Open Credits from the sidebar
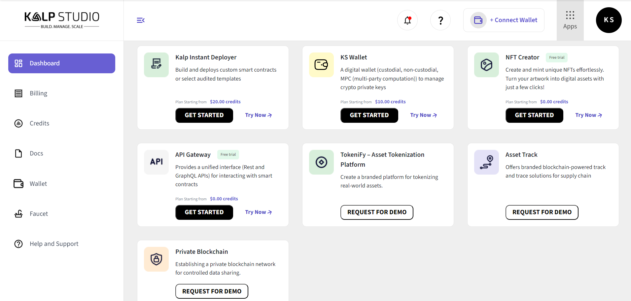The width and height of the screenshot is (631, 301). [x=39, y=123]
